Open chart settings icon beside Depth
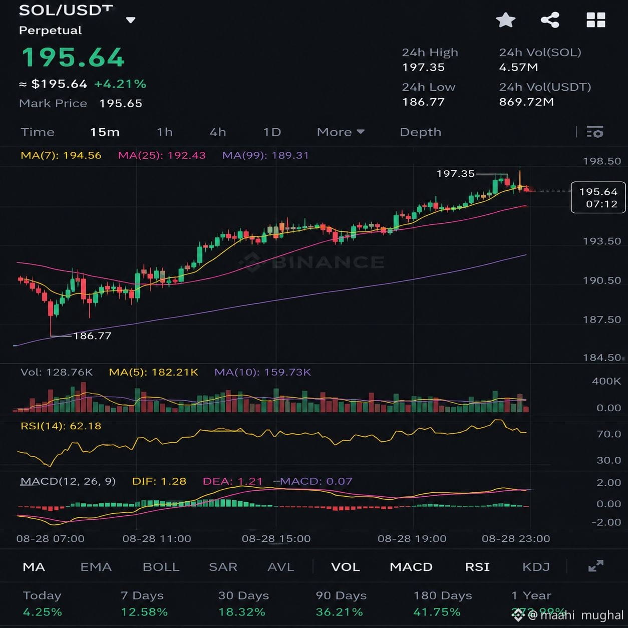628x628 pixels. (594, 132)
